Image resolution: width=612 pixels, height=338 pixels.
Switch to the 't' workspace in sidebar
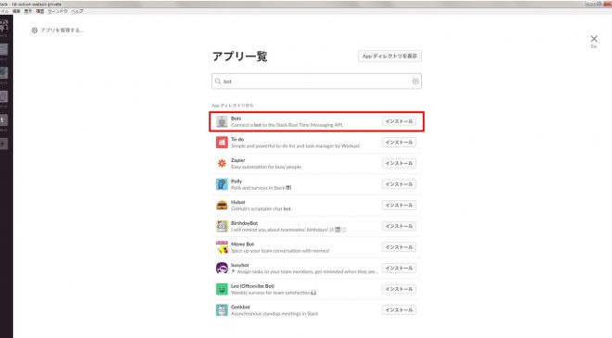click(3, 120)
